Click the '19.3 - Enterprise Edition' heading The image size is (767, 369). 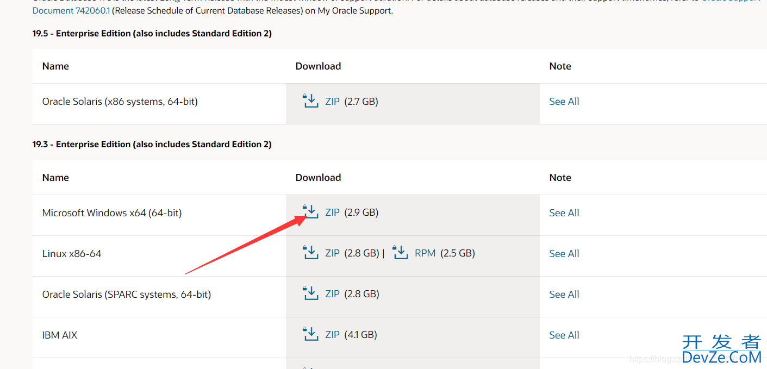pos(152,144)
